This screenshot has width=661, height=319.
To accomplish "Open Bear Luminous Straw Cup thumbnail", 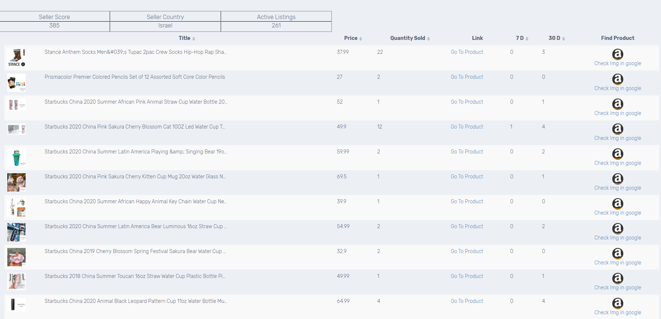I will pos(16,232).
